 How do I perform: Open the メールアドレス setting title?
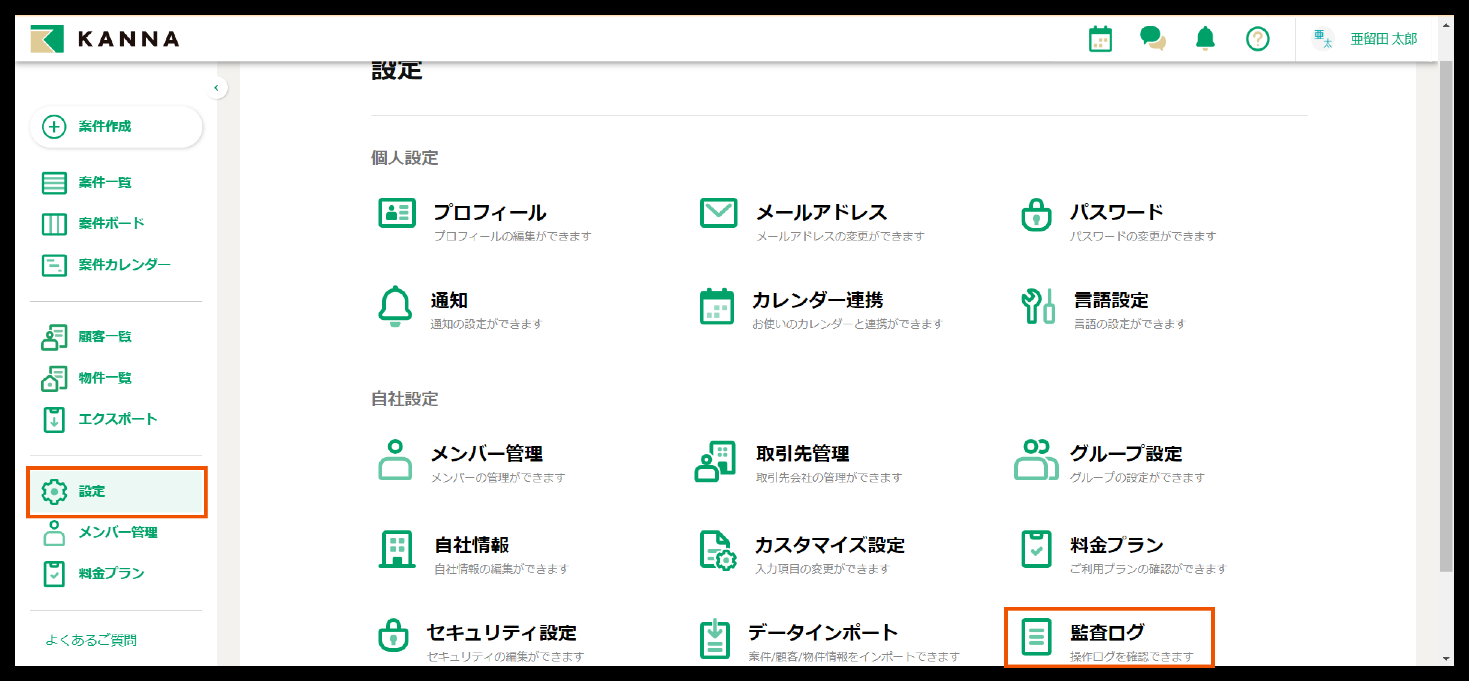821,212
